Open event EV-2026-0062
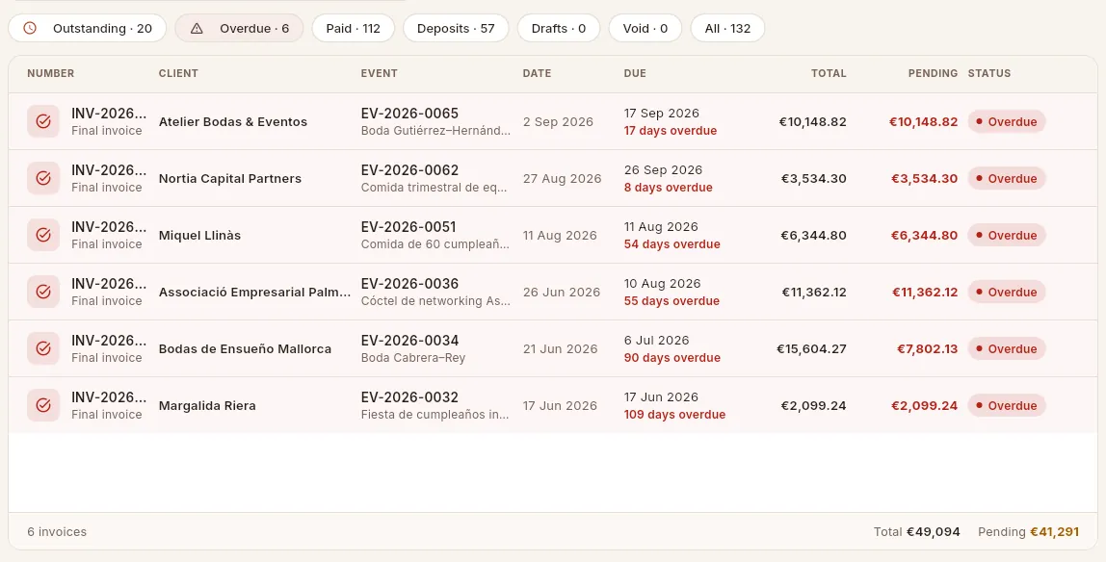 pyautogui.click(x=409, y=170)
